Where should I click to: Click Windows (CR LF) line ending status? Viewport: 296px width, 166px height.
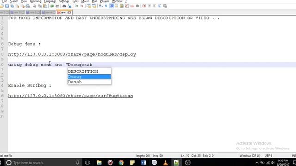click(x=250, y=156)
